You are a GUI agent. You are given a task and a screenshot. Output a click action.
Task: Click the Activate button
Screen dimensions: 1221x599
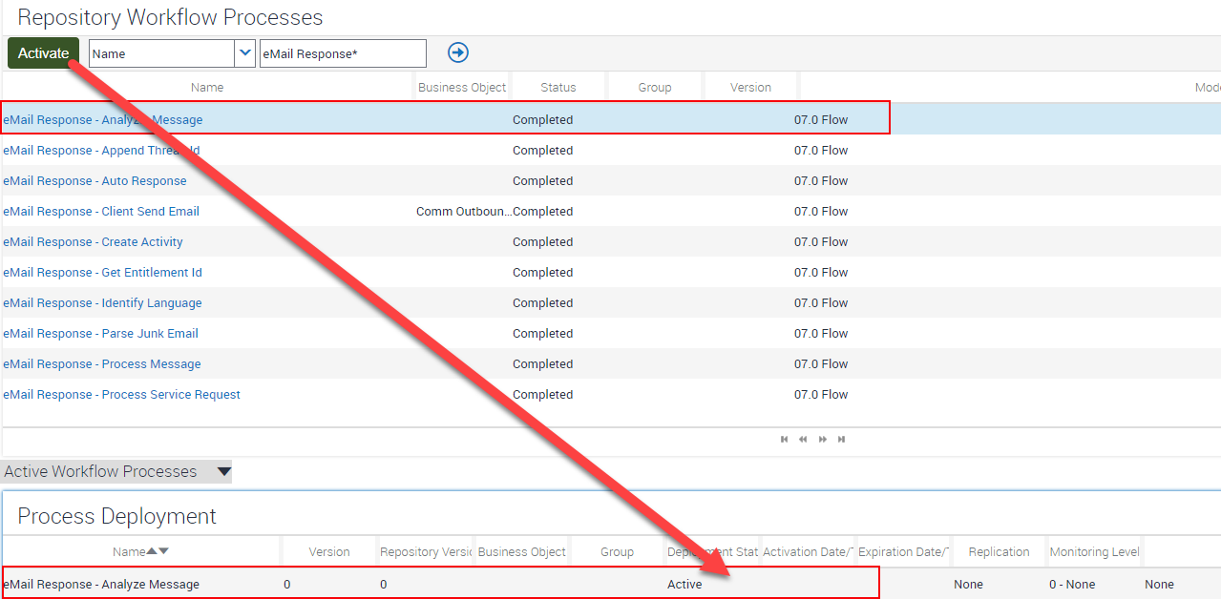[42, 52]
